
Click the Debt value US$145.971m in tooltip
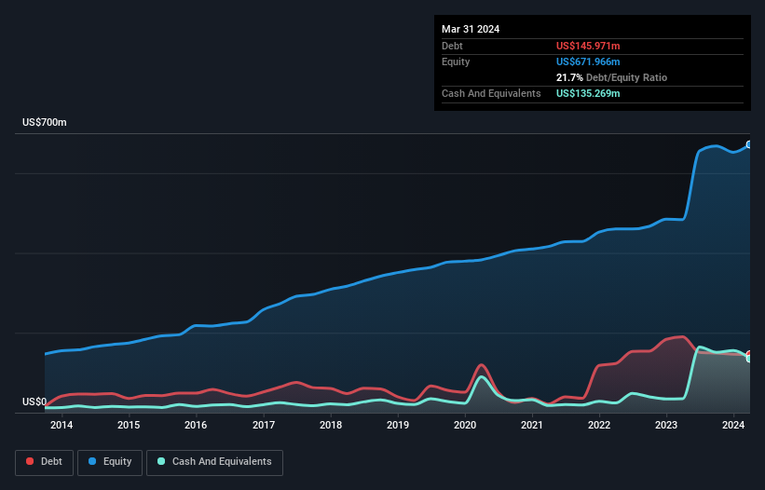click(x=588, y=46)
